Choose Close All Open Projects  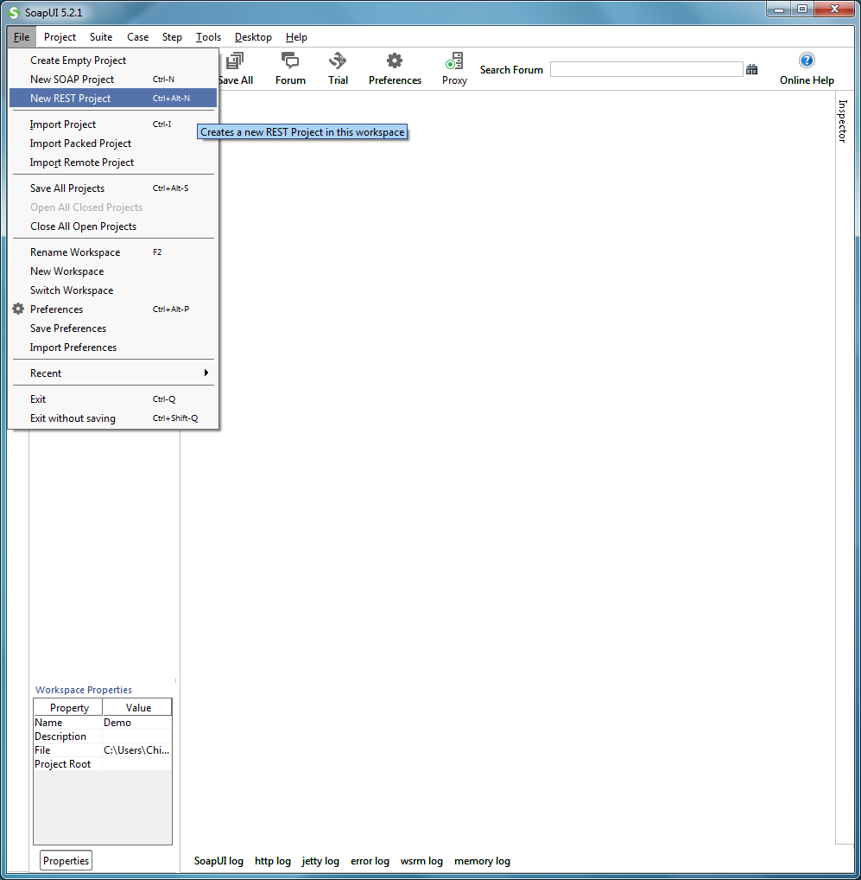(113, 226)
